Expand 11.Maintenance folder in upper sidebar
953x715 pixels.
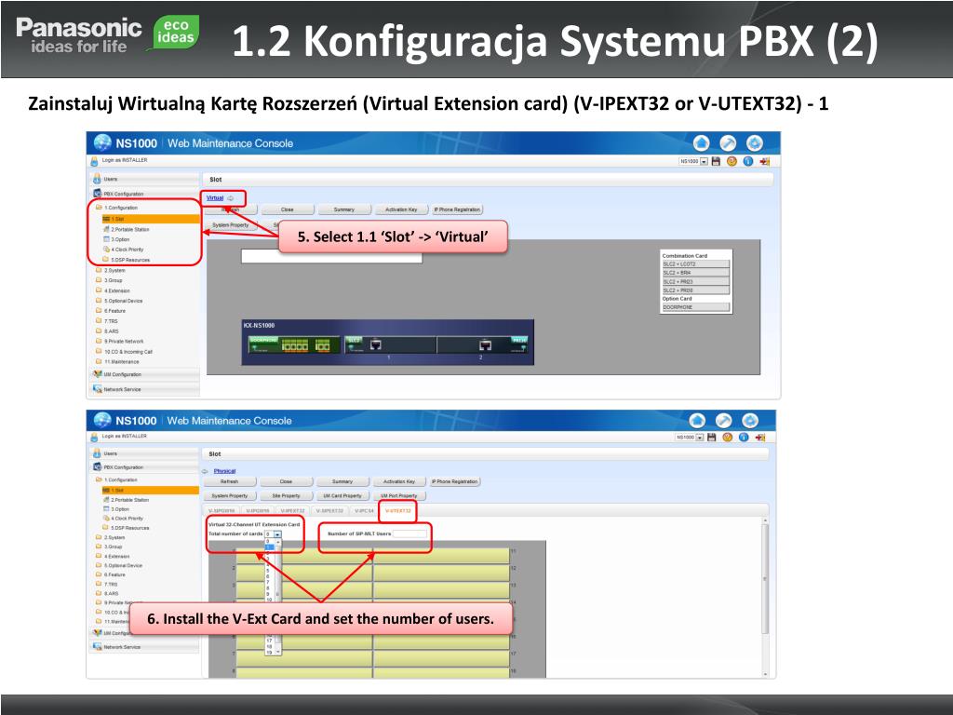click(x=99, y=362)
